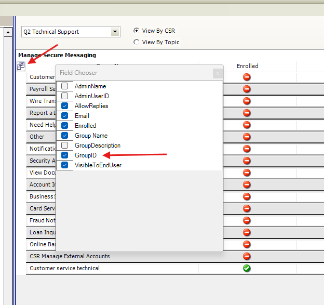The image size is (324, 305).
Task: Click the Enrolled column header
Action: tap(247, 66)
